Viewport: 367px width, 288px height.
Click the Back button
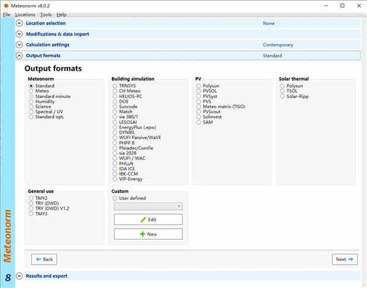pyautogui.click(x=44, y=259)
